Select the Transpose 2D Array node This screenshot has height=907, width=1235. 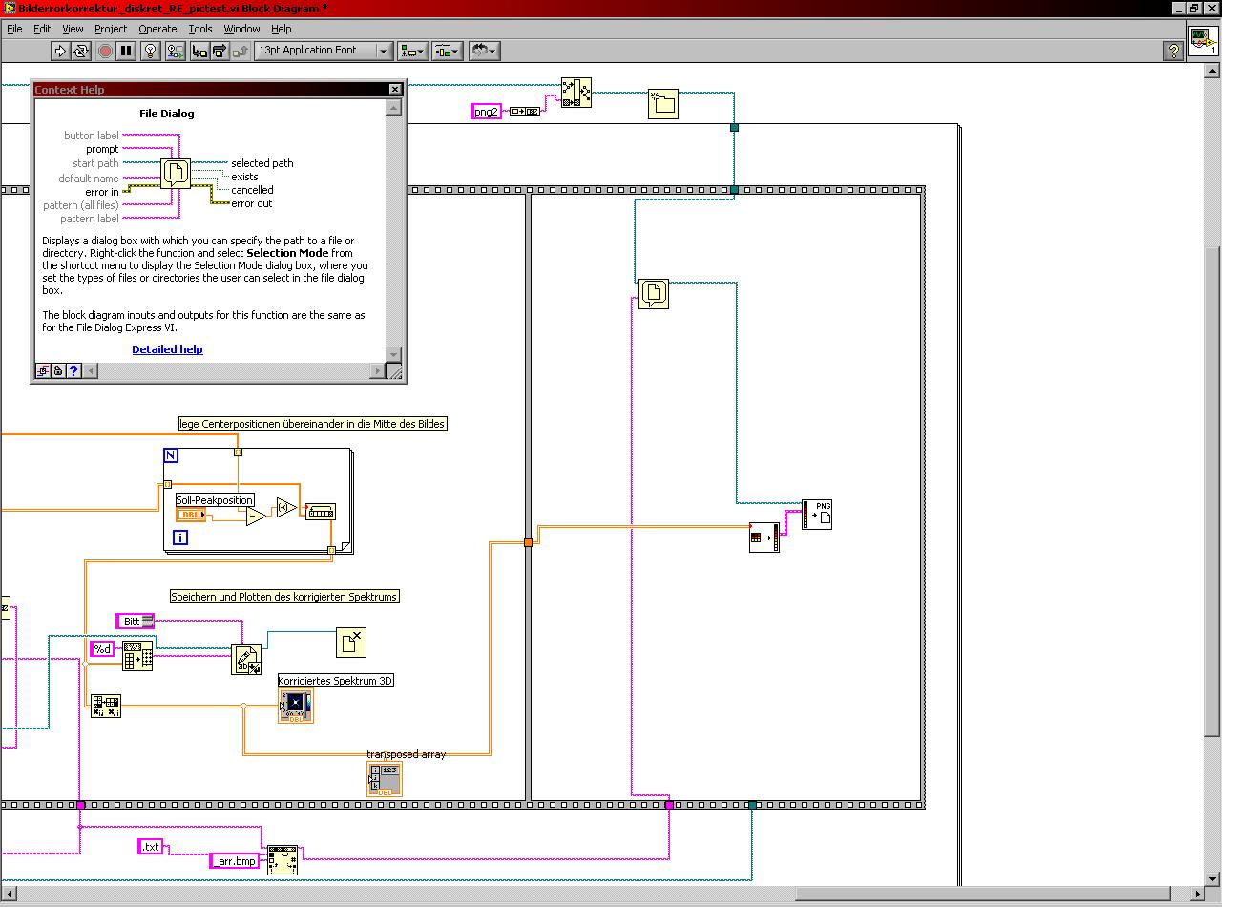coord(106,707)
